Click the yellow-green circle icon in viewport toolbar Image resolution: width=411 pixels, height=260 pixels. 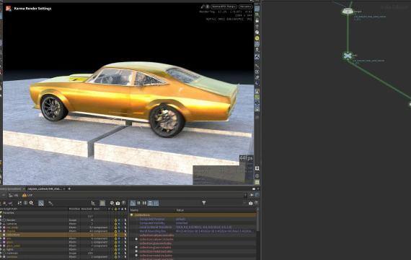pyautogui.click(x=257, y=38)
